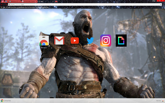Viewport: 165px width, 103px height.
Task: Launch the Gmail app
Action: 59,41
